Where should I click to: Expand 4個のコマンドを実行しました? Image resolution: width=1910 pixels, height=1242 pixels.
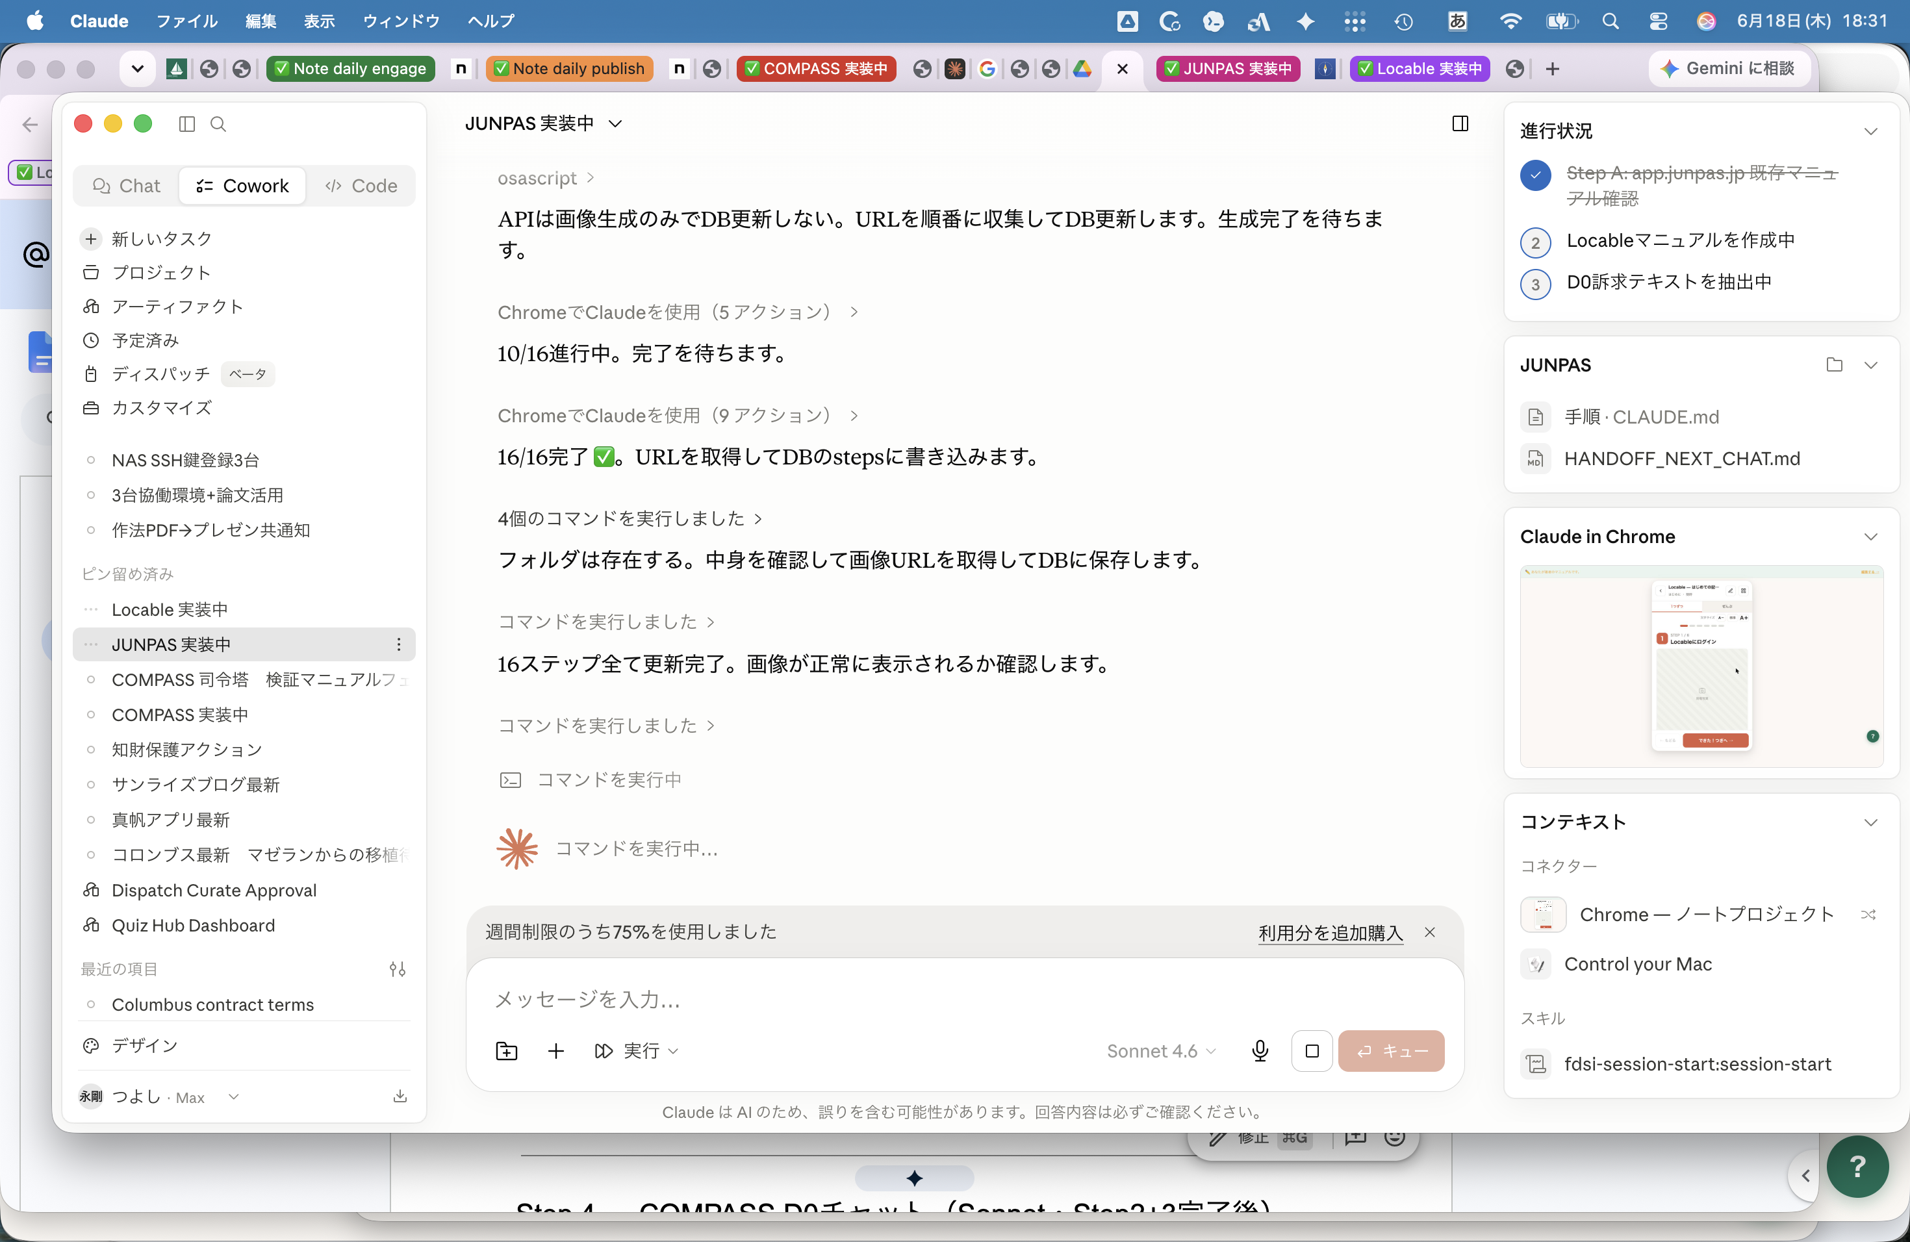pos(630,518)
